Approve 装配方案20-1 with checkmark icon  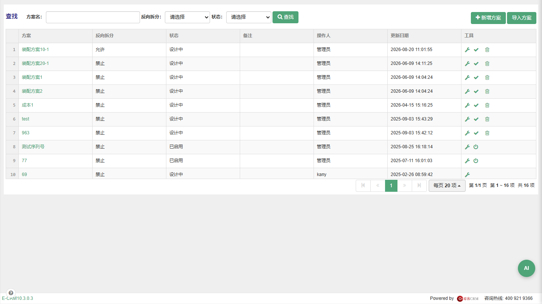tap(476, 63)
